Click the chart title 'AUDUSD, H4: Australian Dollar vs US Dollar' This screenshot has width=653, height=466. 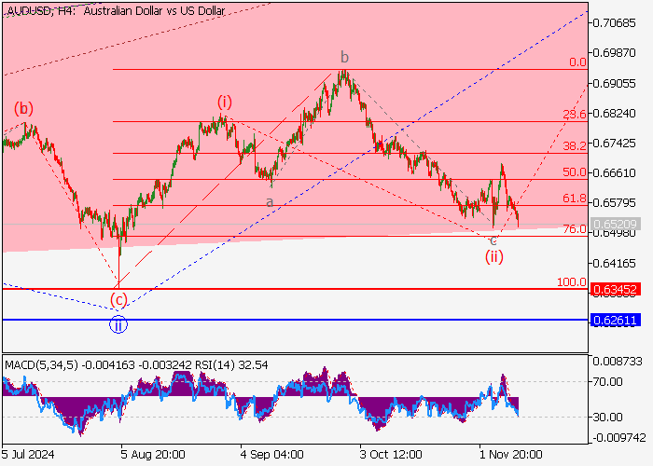pos(116,11)
